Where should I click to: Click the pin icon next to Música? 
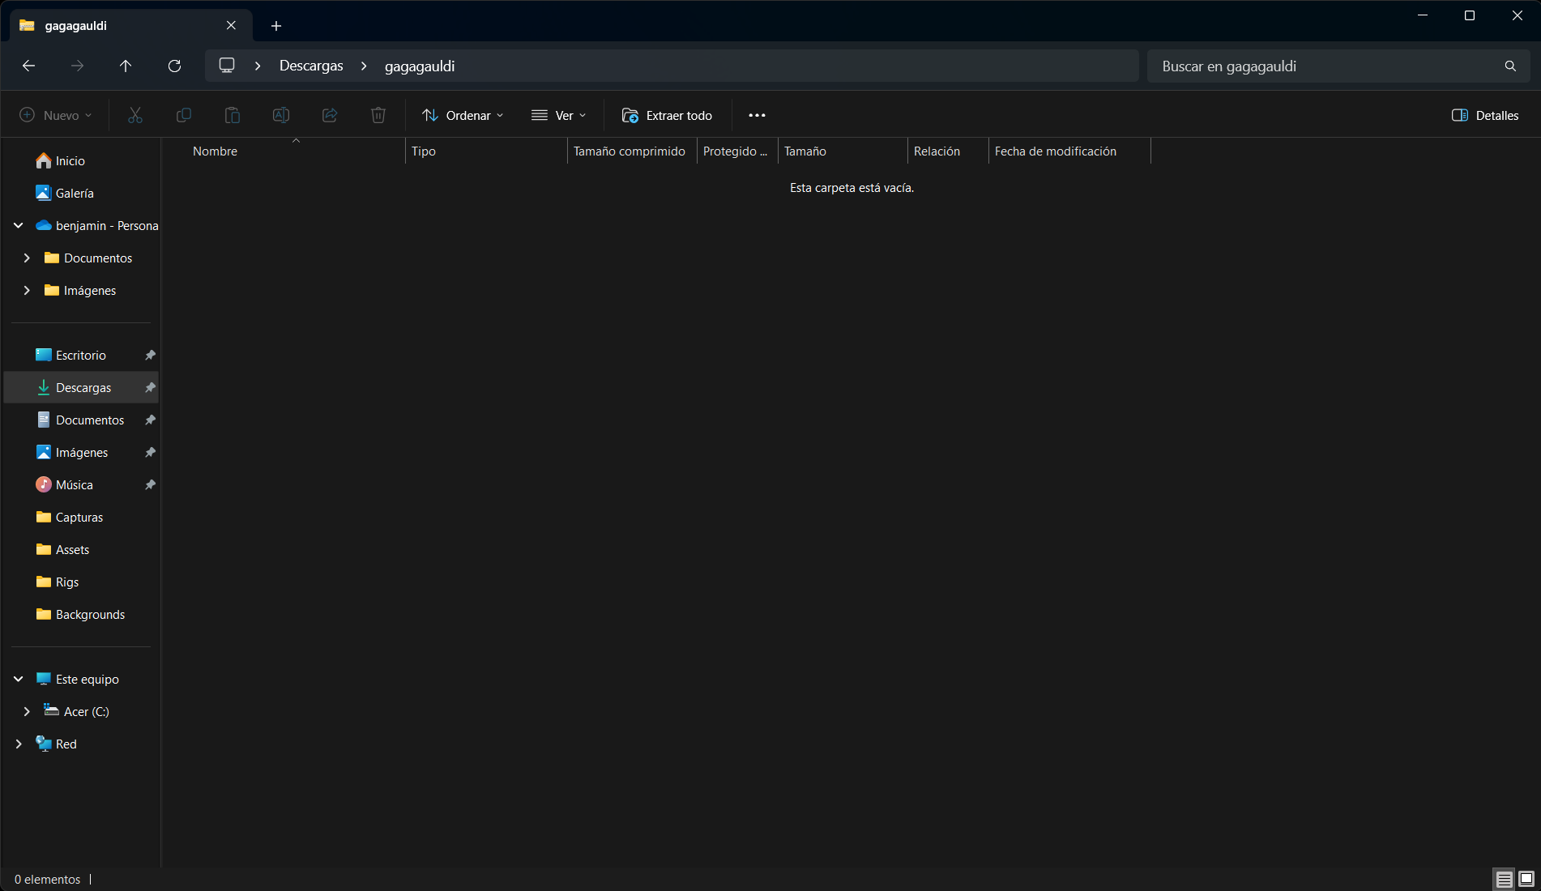click(x=150, y=484)
